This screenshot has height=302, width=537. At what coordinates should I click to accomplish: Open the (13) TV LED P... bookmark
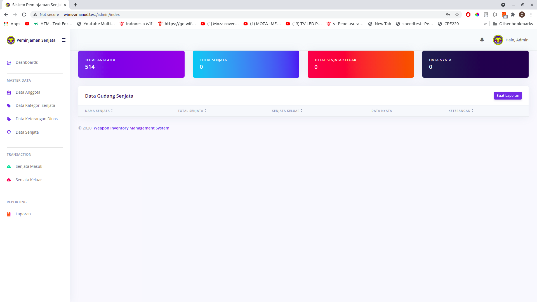304,24
